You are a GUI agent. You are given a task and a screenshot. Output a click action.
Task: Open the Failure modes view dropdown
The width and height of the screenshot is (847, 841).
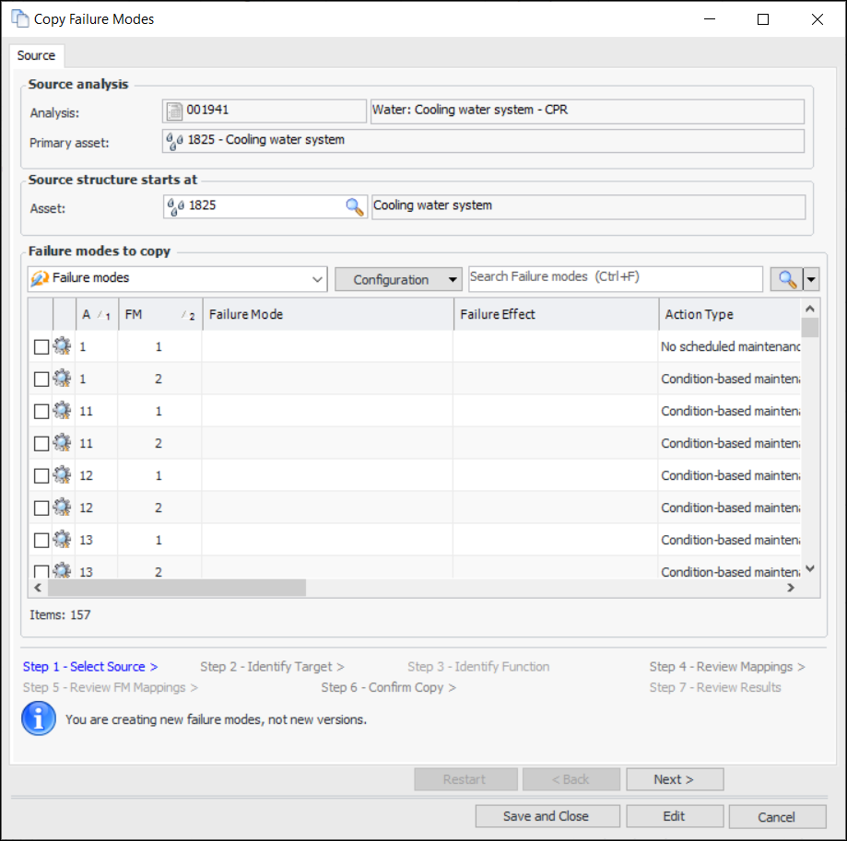point(177,278)
